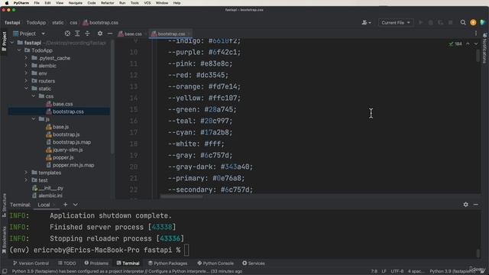Image resolution: width=489 pixels, height=275 pixels.
Task: Open Notifications side panel
Action: tap(484, 49)
